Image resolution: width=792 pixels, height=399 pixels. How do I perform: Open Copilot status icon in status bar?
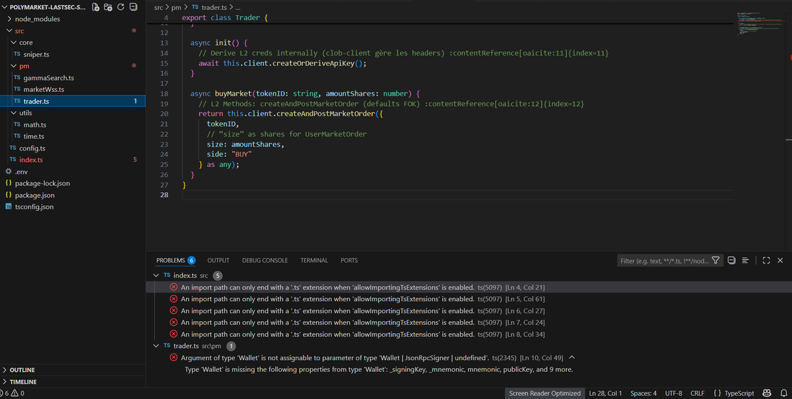click(x=767, y=393)
